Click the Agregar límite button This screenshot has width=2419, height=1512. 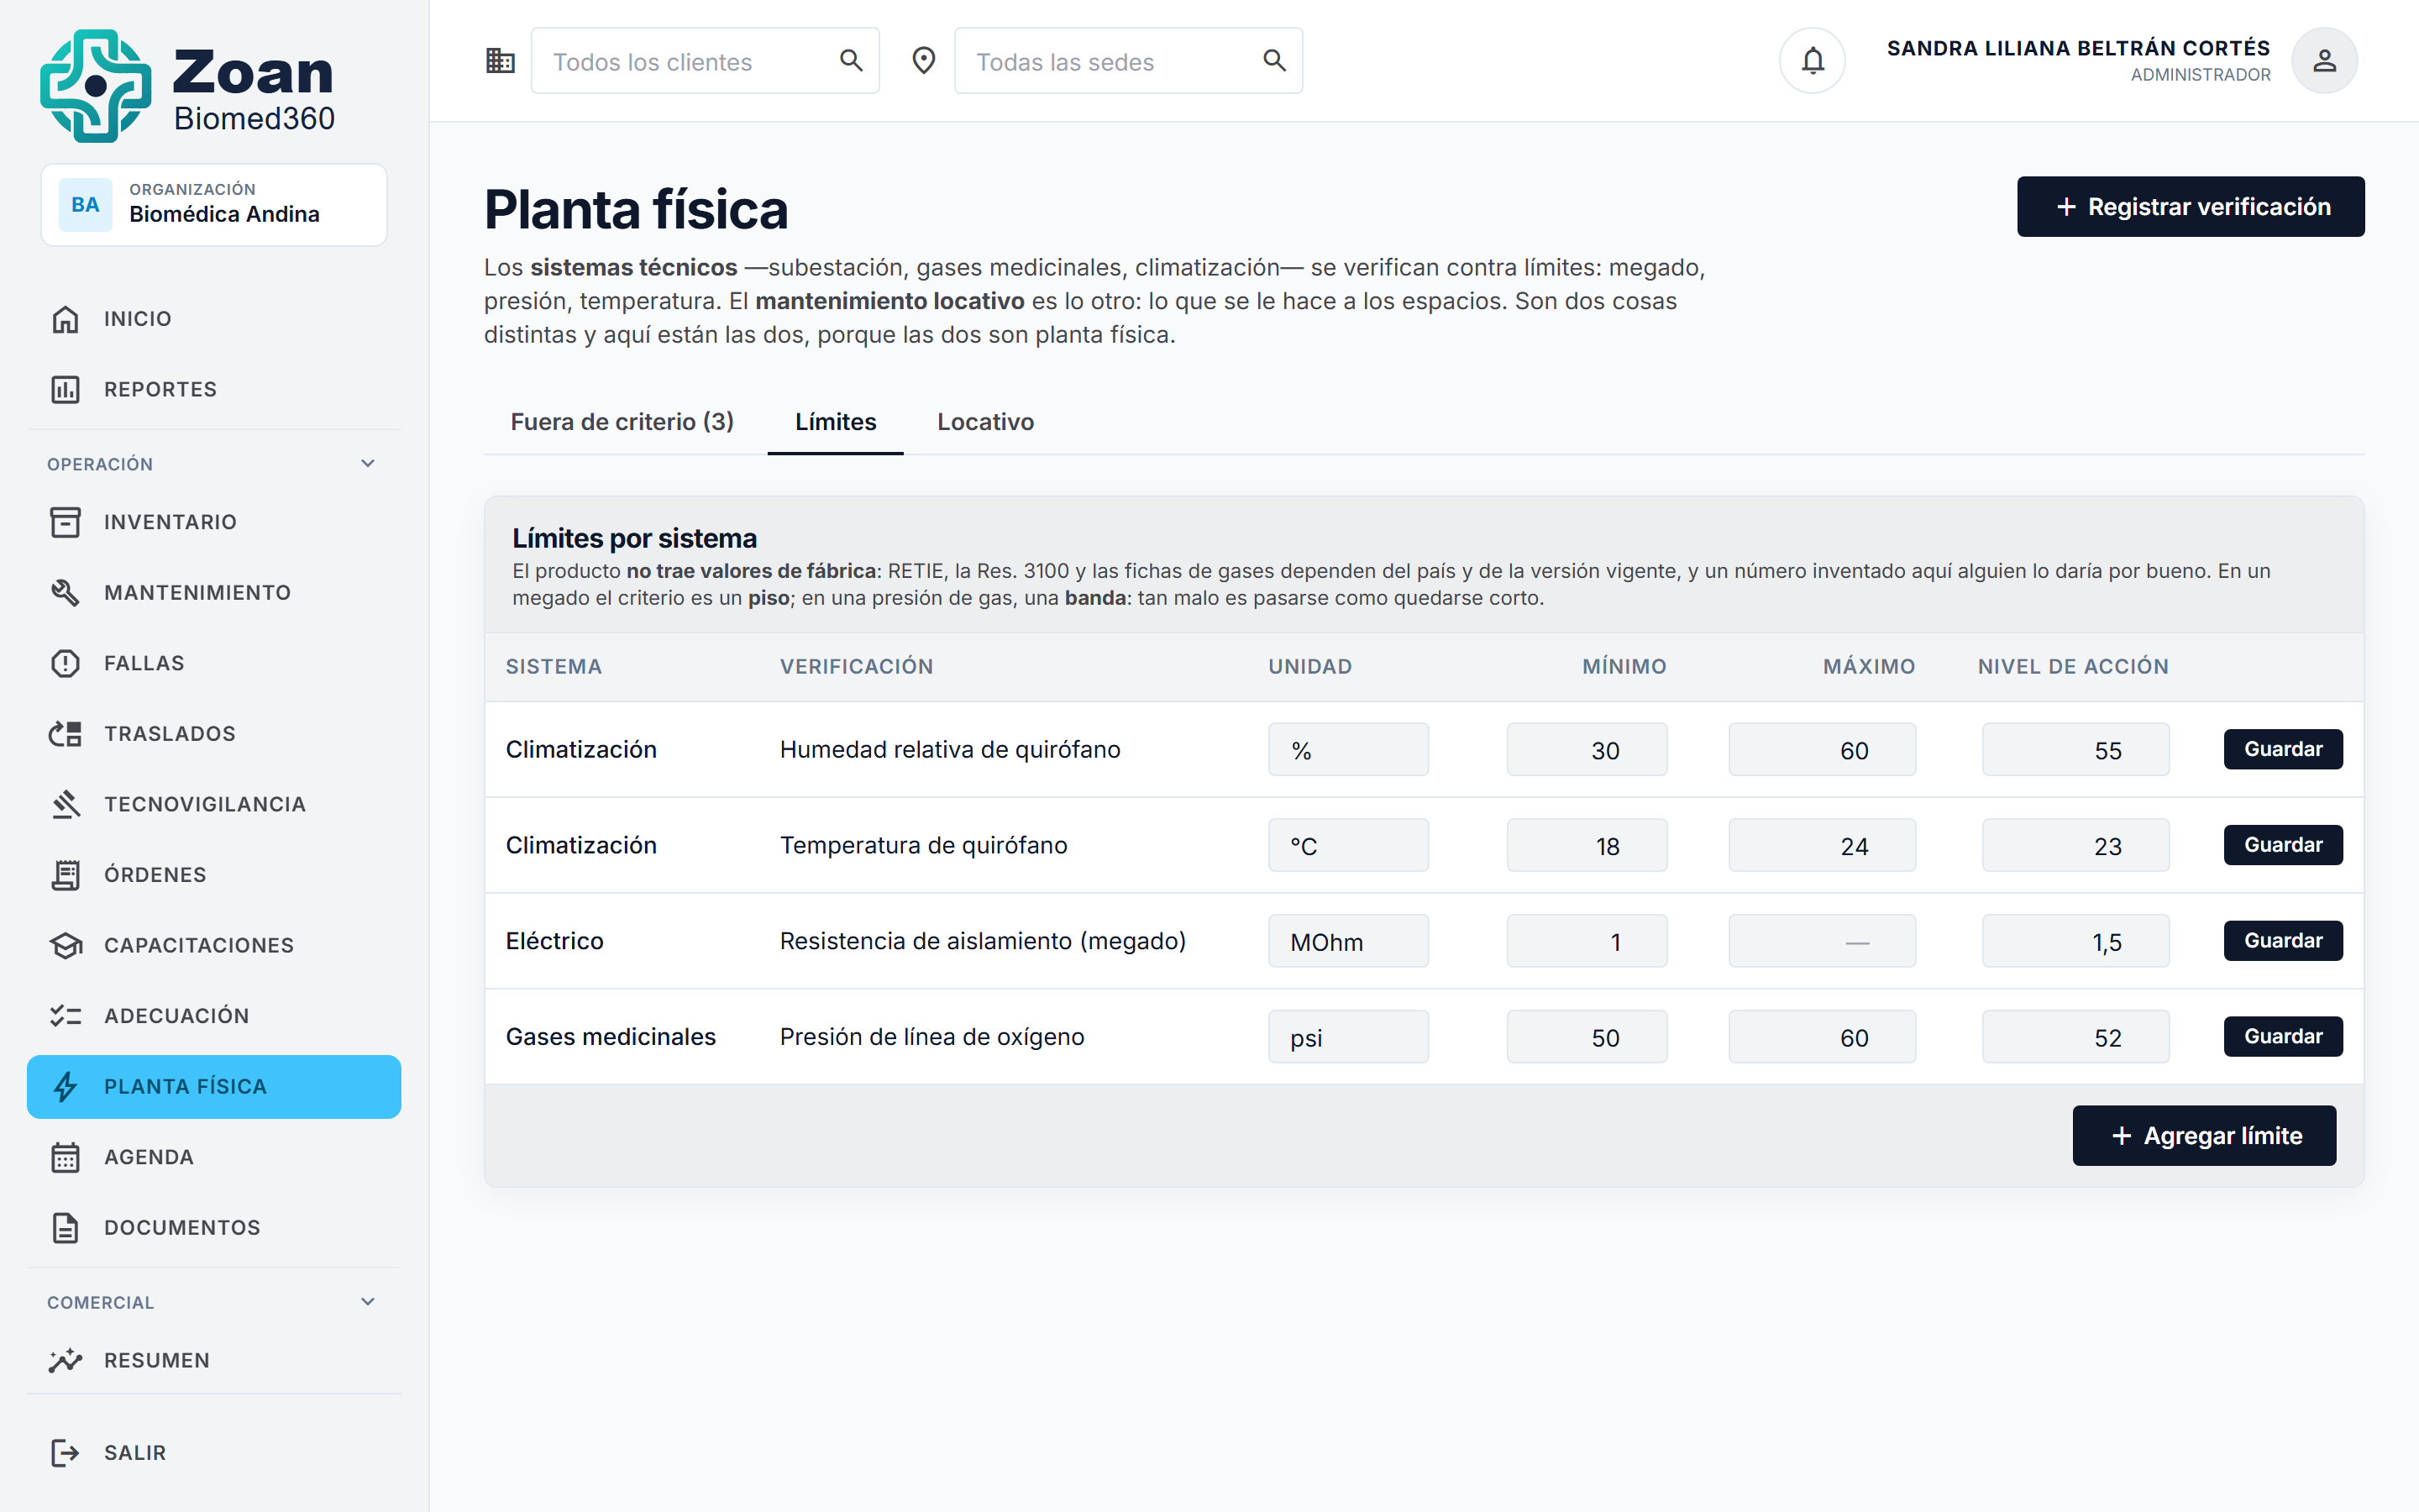coord(2204,1135)
